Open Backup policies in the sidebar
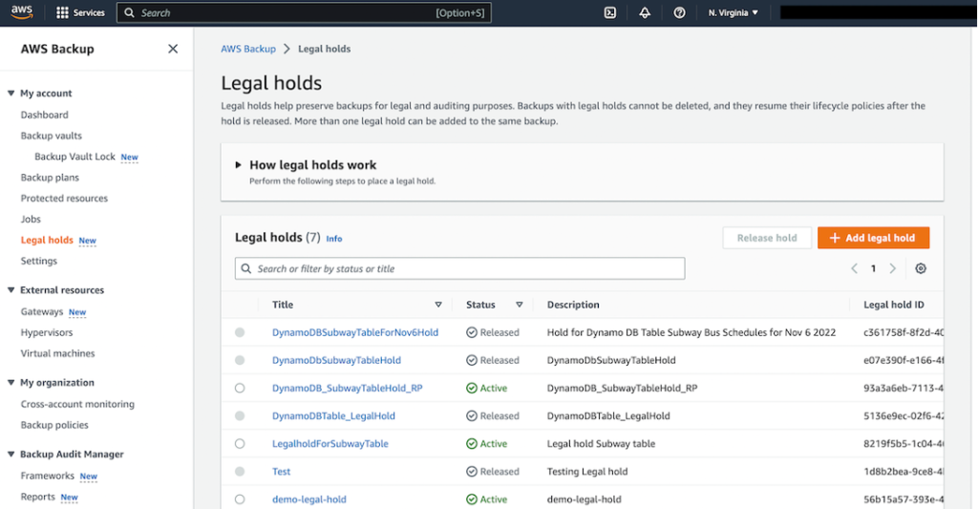The height and width of the screenshot is (509, 978). coord(54,425)
